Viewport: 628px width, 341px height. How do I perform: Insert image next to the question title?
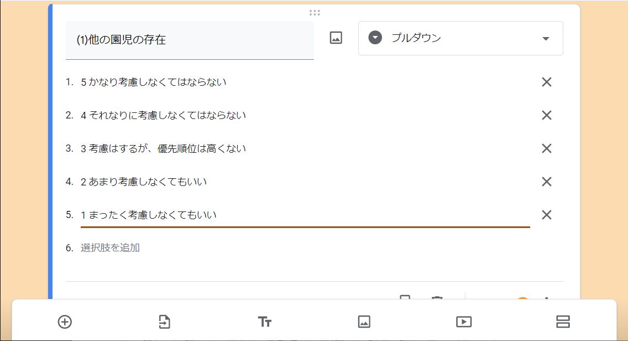point(336,38)
